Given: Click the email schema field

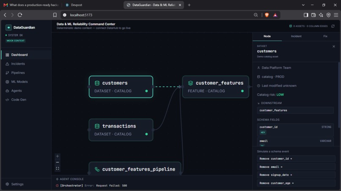Looking at the screenshot, I should (295, 142).
